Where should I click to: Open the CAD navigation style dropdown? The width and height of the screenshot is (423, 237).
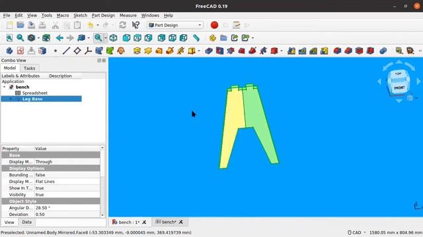click(x=357, y=232)
